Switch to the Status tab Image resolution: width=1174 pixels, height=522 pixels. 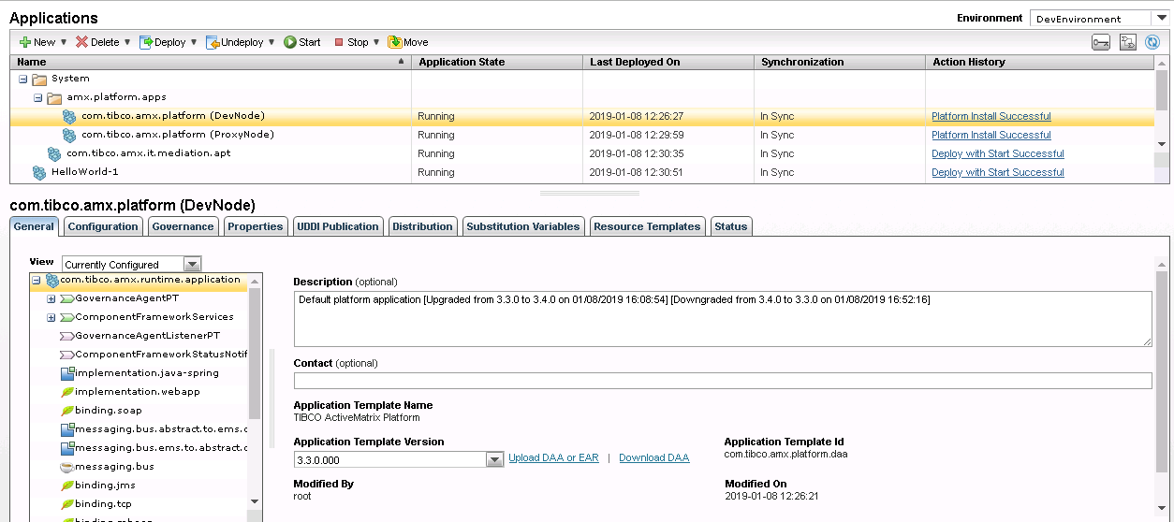coord(730,226)
